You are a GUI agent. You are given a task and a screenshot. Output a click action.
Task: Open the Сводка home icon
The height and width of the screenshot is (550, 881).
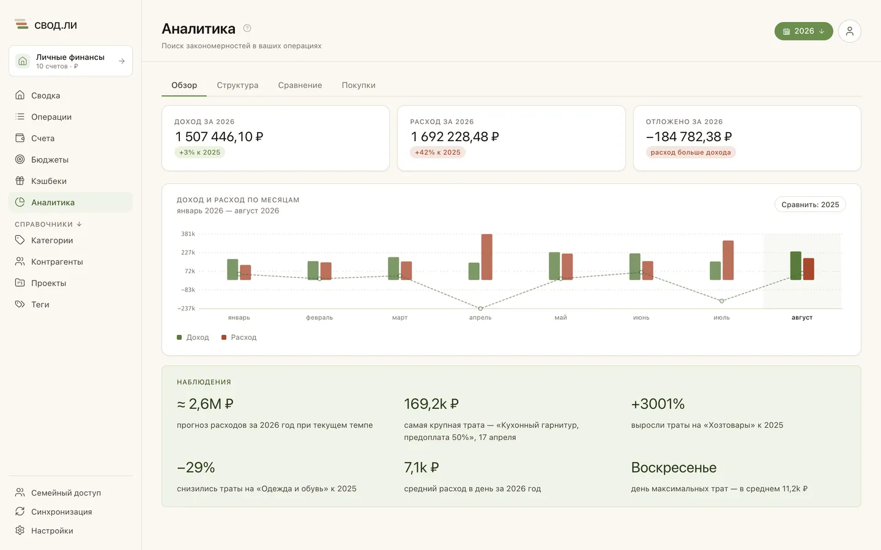tap(20, 95)
